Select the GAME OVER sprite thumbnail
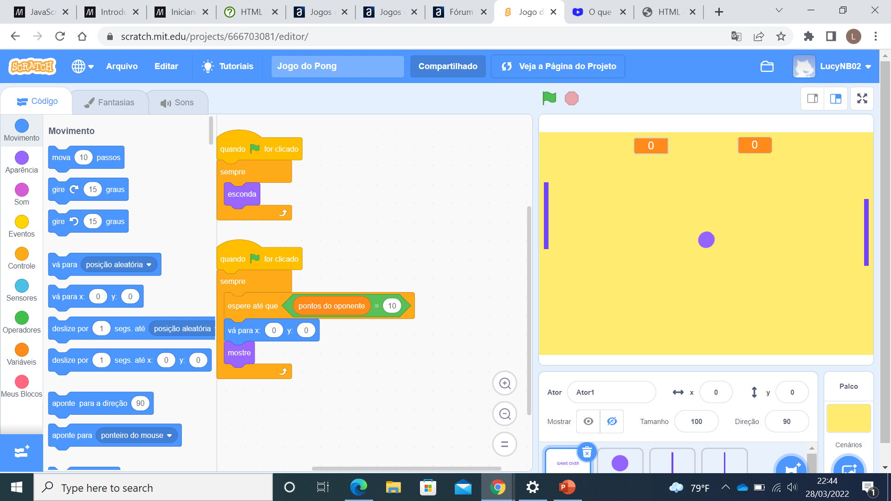891x501 pixels. pos(568,461)
